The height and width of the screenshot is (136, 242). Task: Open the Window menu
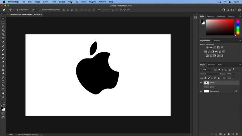pyautogui.click(x=102, y=2)
